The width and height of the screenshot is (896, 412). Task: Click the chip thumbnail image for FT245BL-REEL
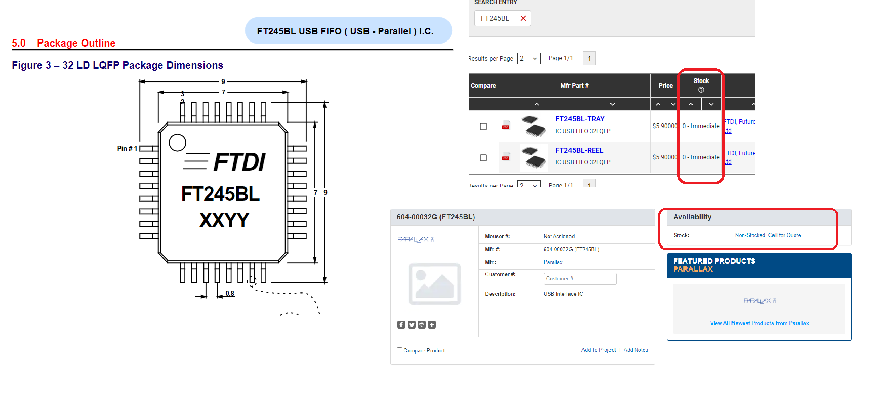tap(534, 157)
